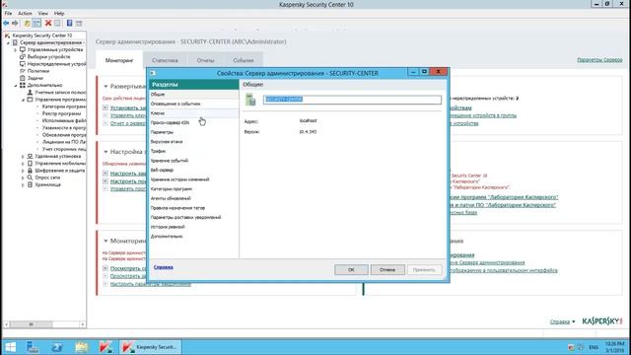The width and height of the screenshot is (631, 355).
Task: Expand the Опрос сети tree node
Action: (x=23, y=177)
